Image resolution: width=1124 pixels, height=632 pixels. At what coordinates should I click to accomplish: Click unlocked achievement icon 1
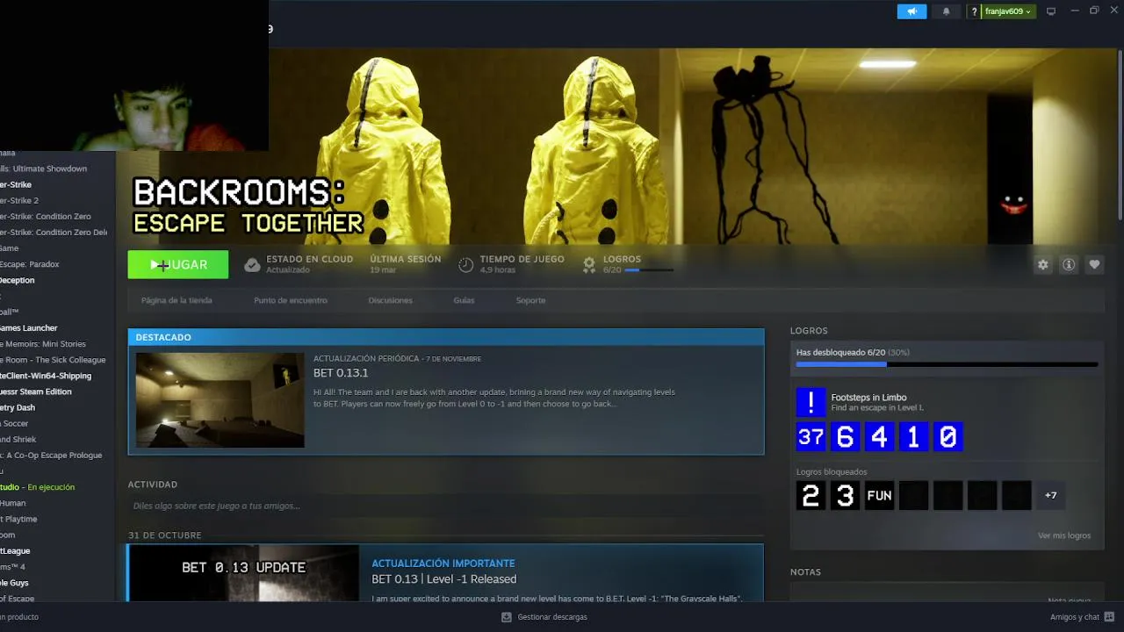pyautogui.click(x=913, y=437)
